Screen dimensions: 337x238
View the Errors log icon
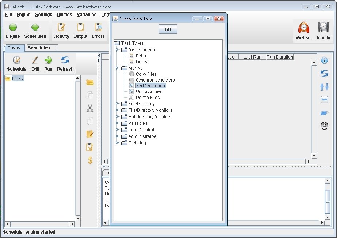[x=98, y=27]
